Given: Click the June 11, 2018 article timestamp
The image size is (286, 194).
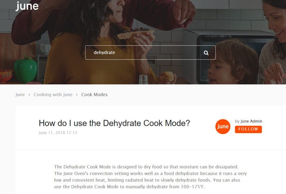Looking at the screenshot, I should [58, 133].
